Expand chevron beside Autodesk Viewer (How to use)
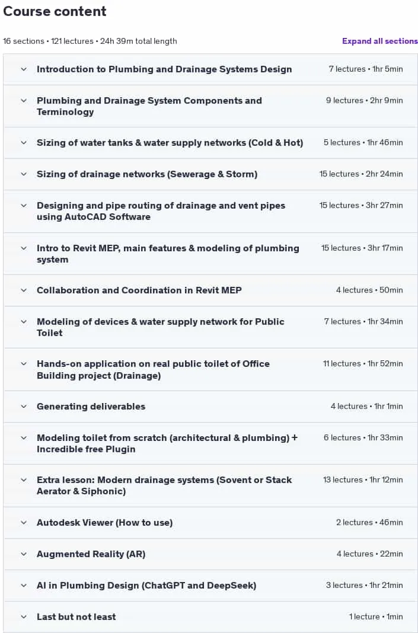The height and width of the screenshot is (633, 418). (x=24, y=523)
